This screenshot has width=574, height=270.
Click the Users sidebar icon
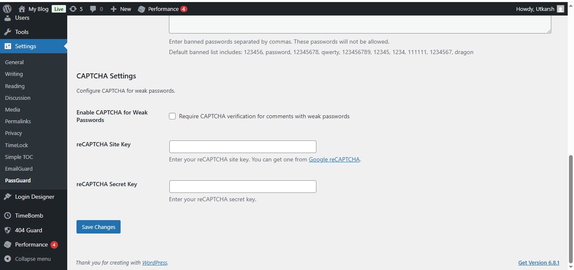click(x=8, y=18)
